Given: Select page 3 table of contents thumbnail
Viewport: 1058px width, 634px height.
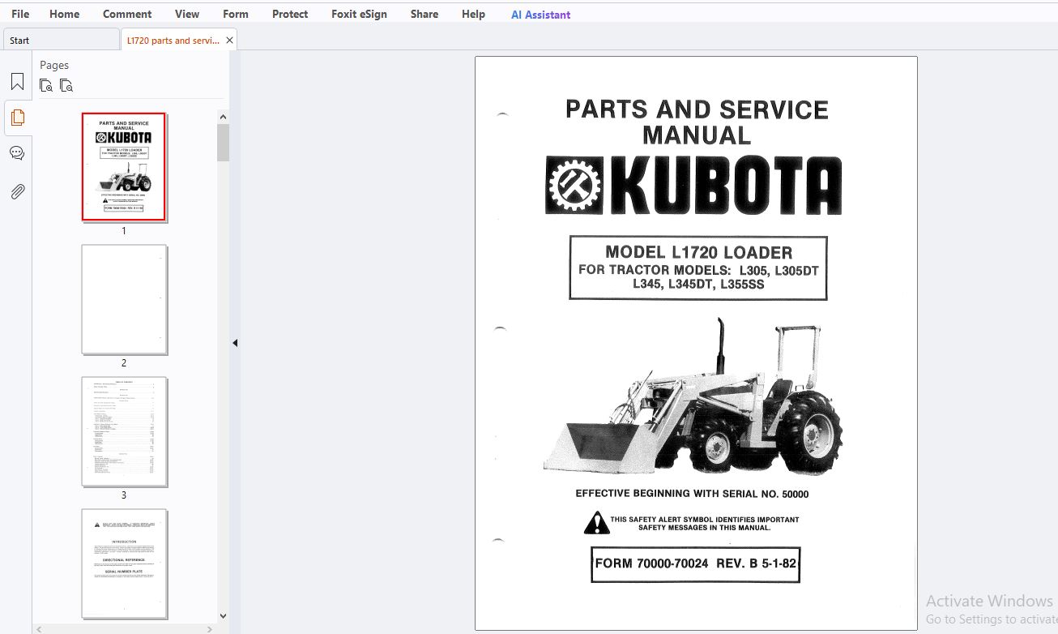Looking at the screenshot, I should point(124,431).
